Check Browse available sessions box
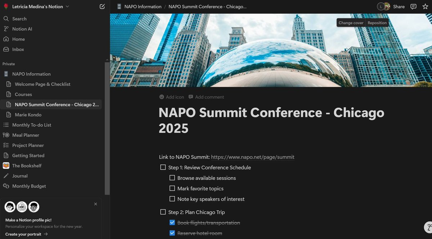This screenshot has height=239, width=432. pos(172,178)
